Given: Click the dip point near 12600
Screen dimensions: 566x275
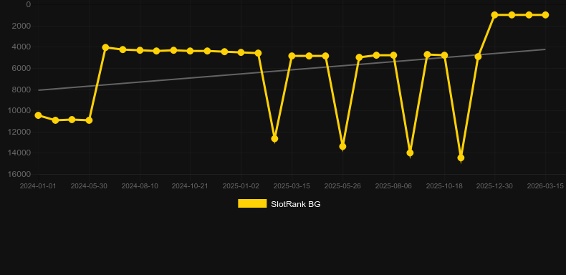Looking at the screenshot, I should tap(274, 139).
